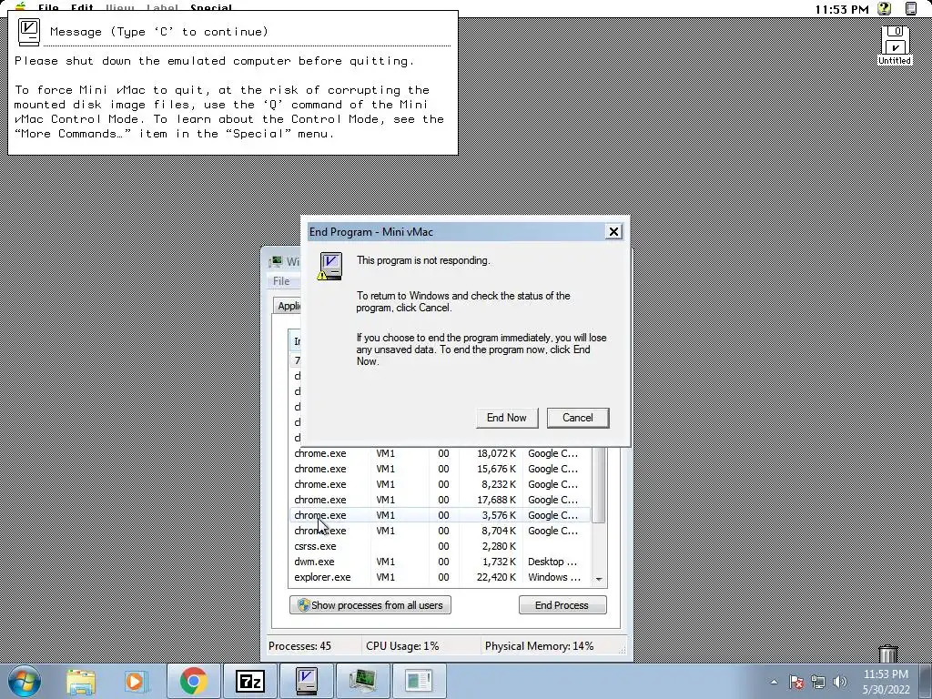
Task: Open the Special menu in Mini vMac
Action: point(211,8)
